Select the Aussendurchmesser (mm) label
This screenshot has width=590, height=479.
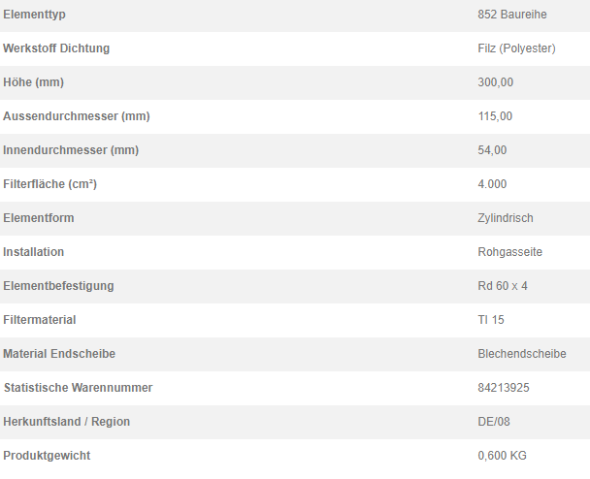[x=77, y=116]
